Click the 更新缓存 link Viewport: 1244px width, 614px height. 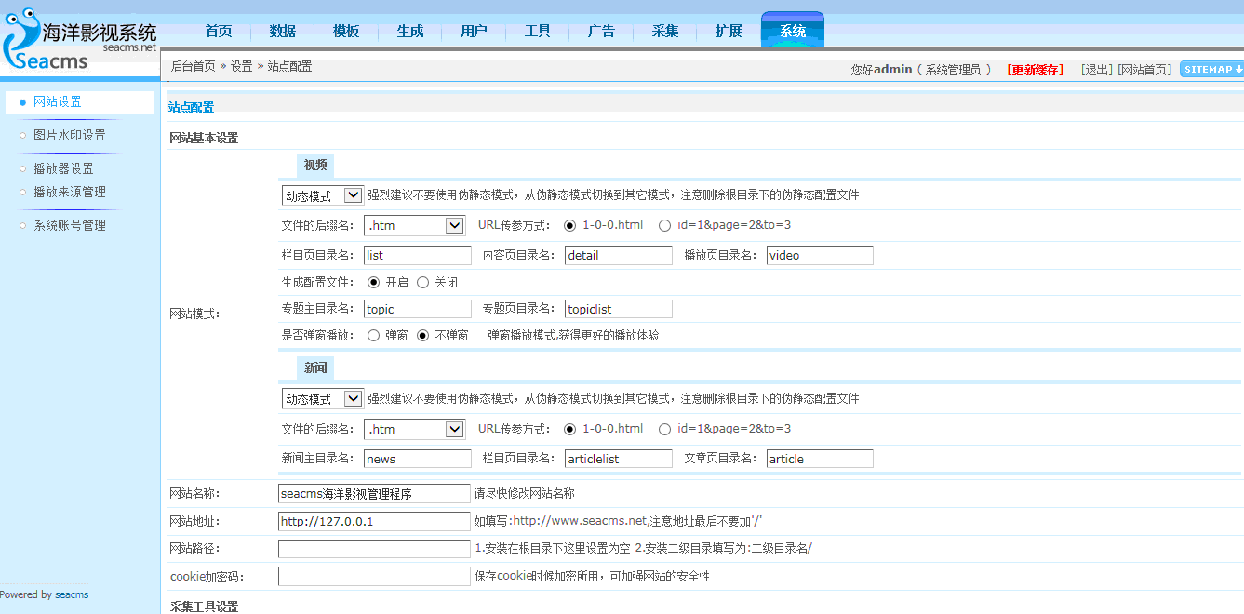pyautogui.click(x=1035, y=70)
